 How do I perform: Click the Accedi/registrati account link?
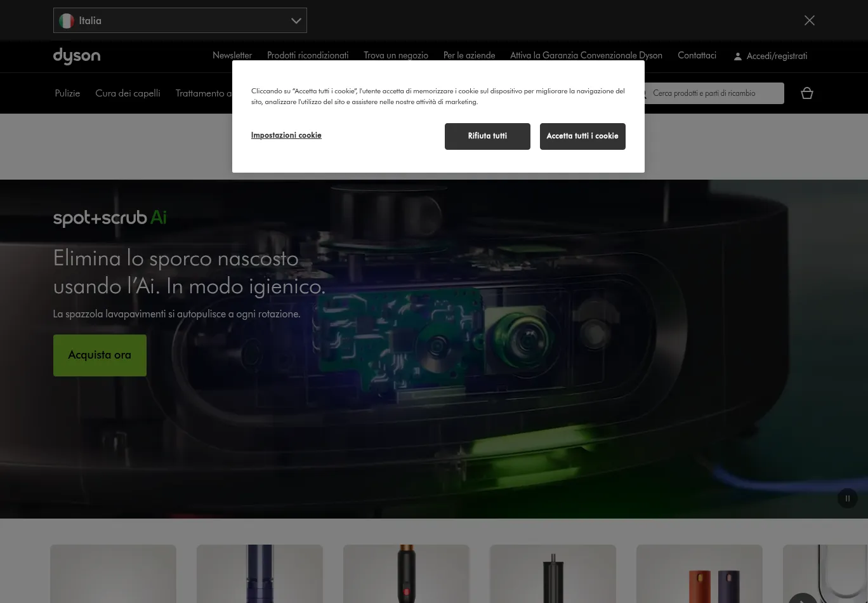click(x=770, y=56)
